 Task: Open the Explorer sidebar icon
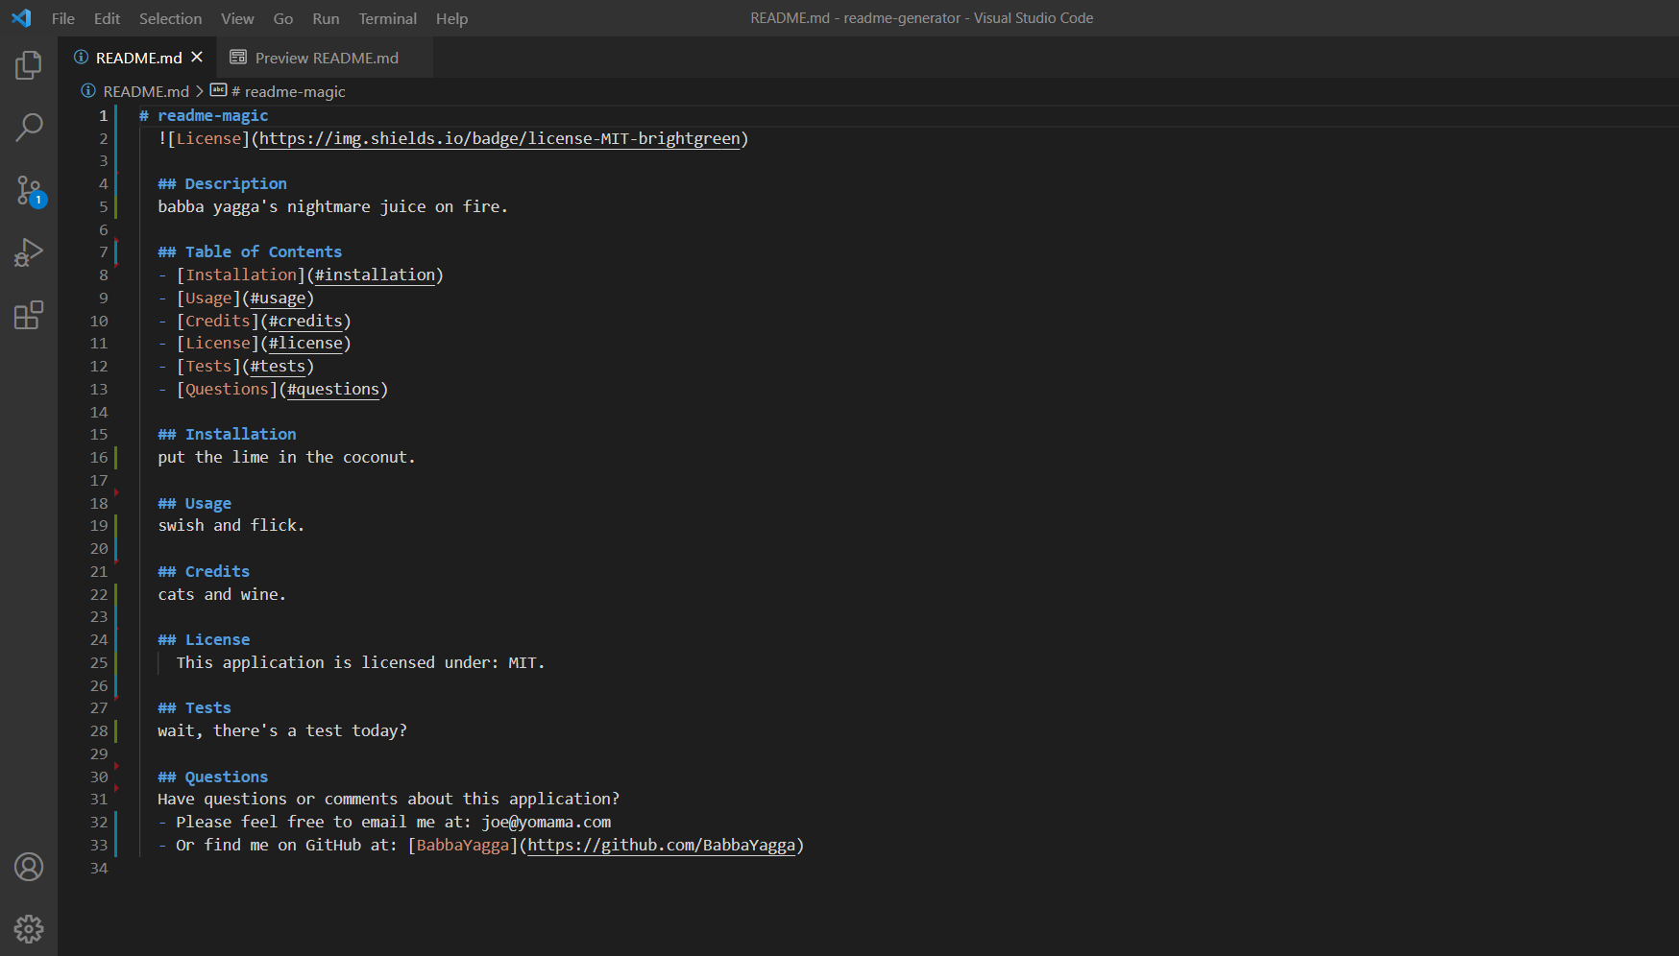coord(29,64)
